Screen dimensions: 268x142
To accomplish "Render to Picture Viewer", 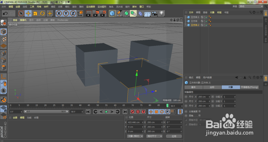I will point(96,13).
